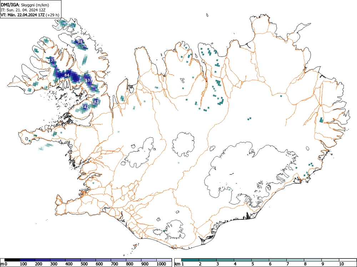Click the "0" label on the metres legend
This screenshot has height=267, width=357.
pos(6,264)
